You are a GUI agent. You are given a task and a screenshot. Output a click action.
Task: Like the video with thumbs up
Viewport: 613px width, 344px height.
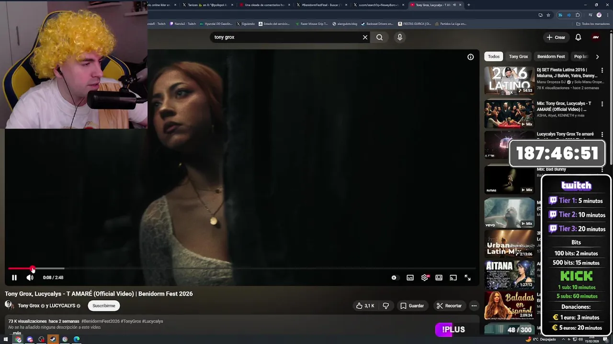365,306
